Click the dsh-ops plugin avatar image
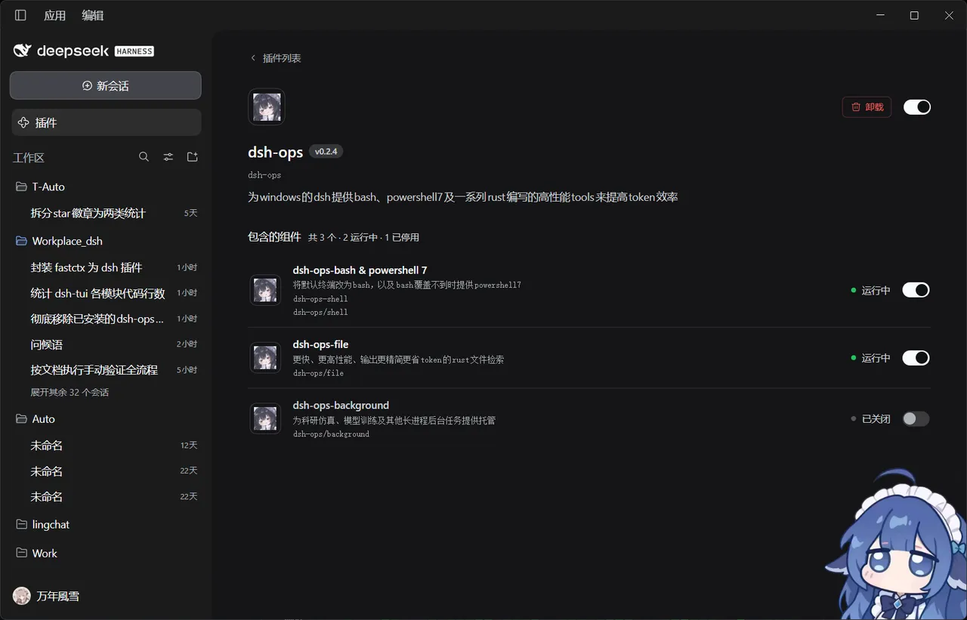This screenshot has height=620, width=967. click(267, 106)
